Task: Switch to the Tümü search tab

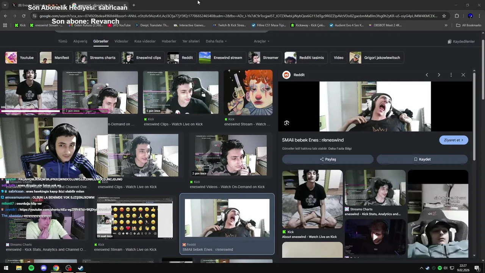Action: coord(63,41)
